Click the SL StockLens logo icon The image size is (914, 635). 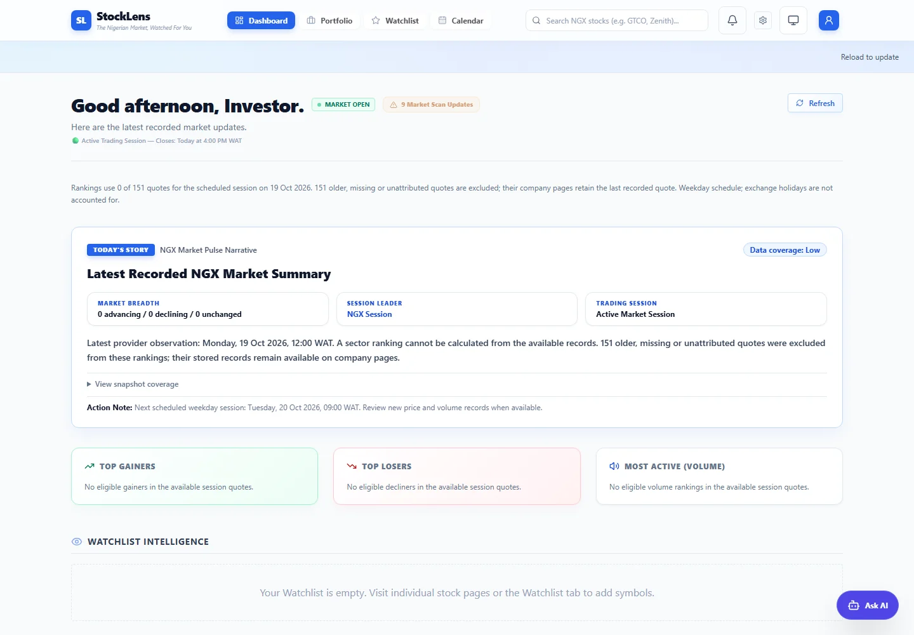tap(81, 20)
